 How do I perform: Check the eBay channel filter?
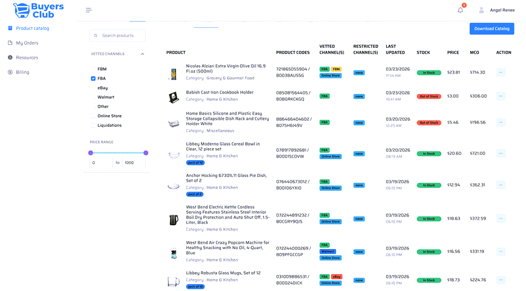pyautogui.click(x=93, y=88)
